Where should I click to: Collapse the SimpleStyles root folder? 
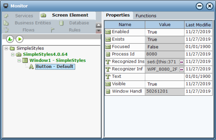pyautogui.click(x=6, y=49)
